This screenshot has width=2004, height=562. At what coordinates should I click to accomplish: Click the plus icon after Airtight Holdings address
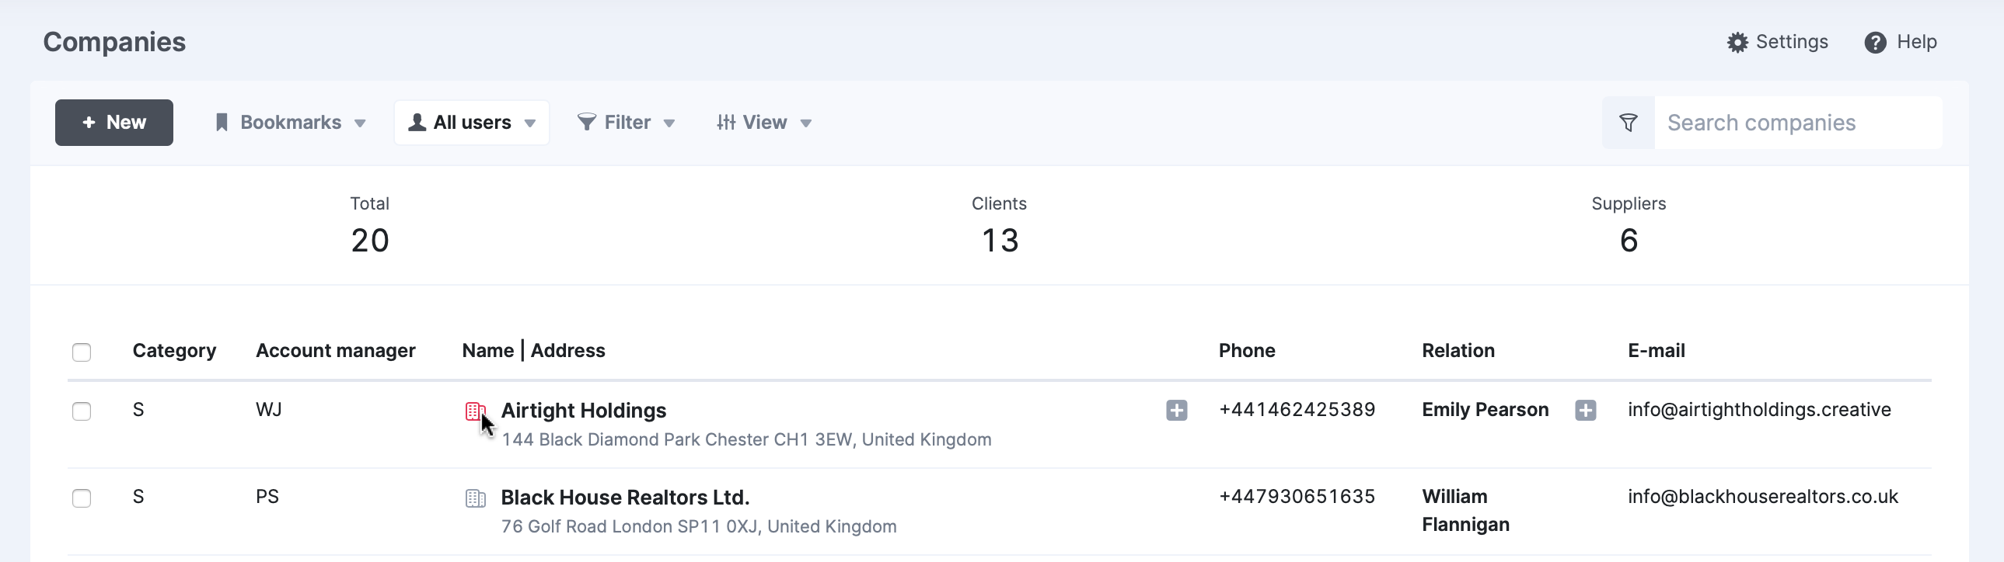tap(1176, 410)
